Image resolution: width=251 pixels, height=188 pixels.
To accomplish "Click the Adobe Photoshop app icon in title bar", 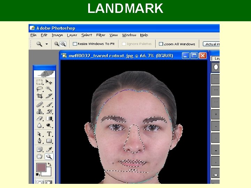I will click(32, 28).
